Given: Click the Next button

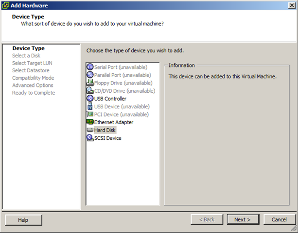Looking at the screenshot, I should pos(243,219).
